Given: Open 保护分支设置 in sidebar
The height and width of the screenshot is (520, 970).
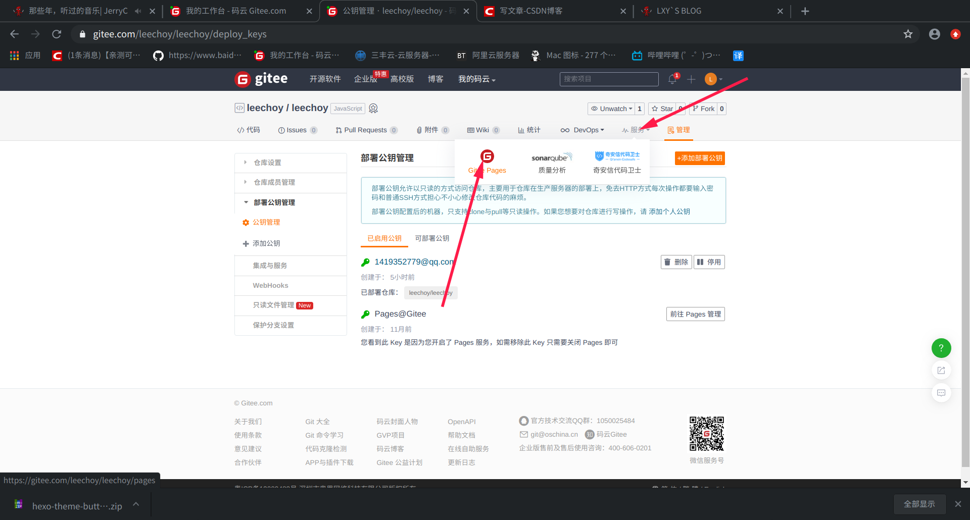Looking at the screenshot, I should [290, 326].
